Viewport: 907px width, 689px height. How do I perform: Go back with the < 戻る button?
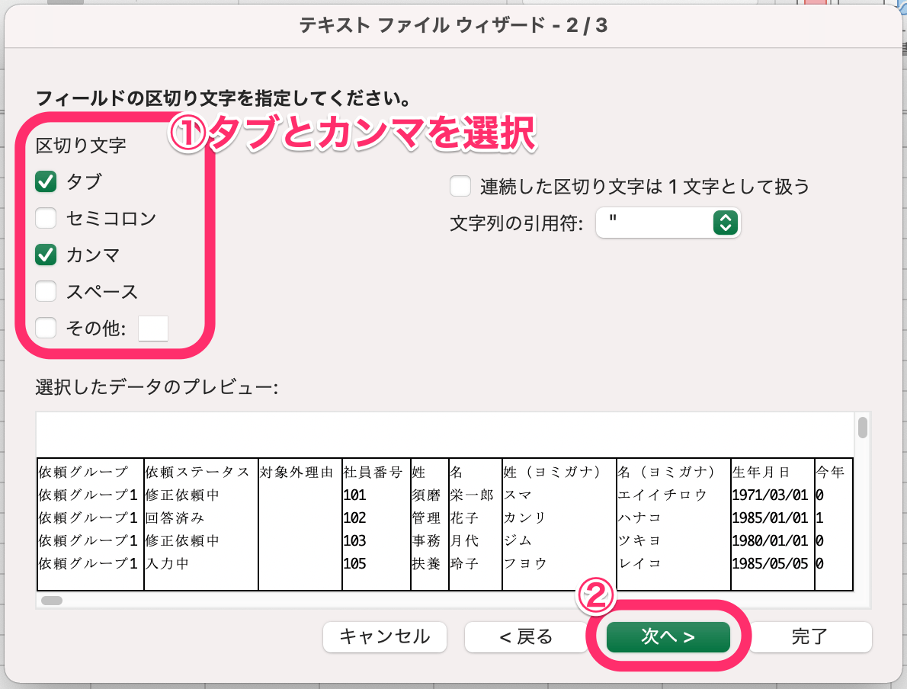526,637
